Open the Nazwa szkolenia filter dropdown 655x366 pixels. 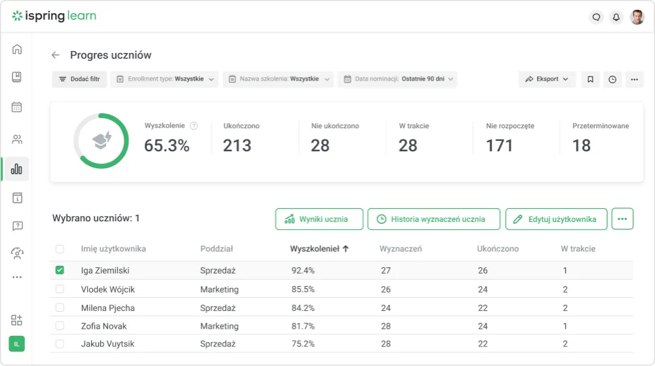278,79
